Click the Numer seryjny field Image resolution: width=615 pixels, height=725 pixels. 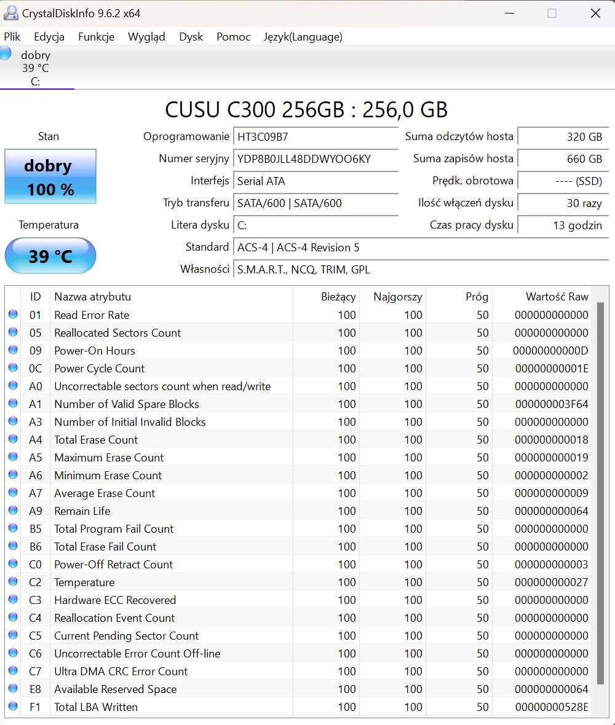315,159
